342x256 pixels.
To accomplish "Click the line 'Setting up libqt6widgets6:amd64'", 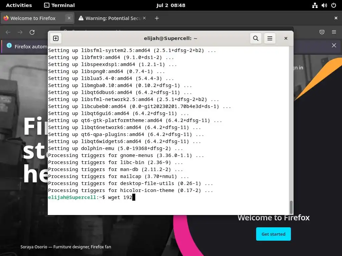I will pyautogui.click(x=124, y=141).
